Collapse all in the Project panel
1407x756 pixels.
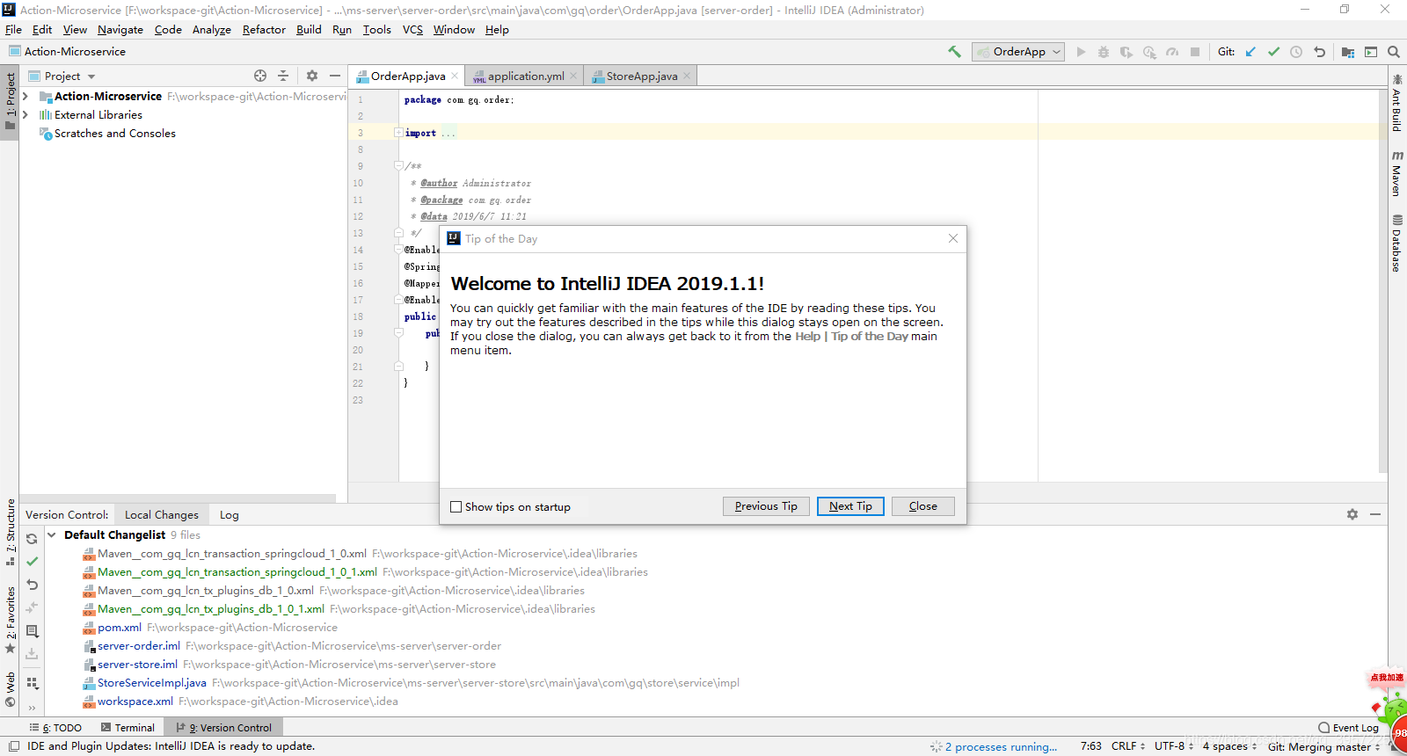283,76
